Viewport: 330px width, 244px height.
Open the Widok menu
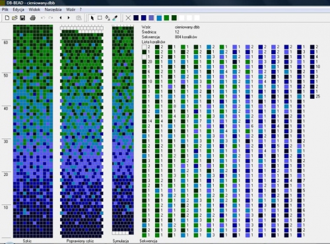point(34,9)
